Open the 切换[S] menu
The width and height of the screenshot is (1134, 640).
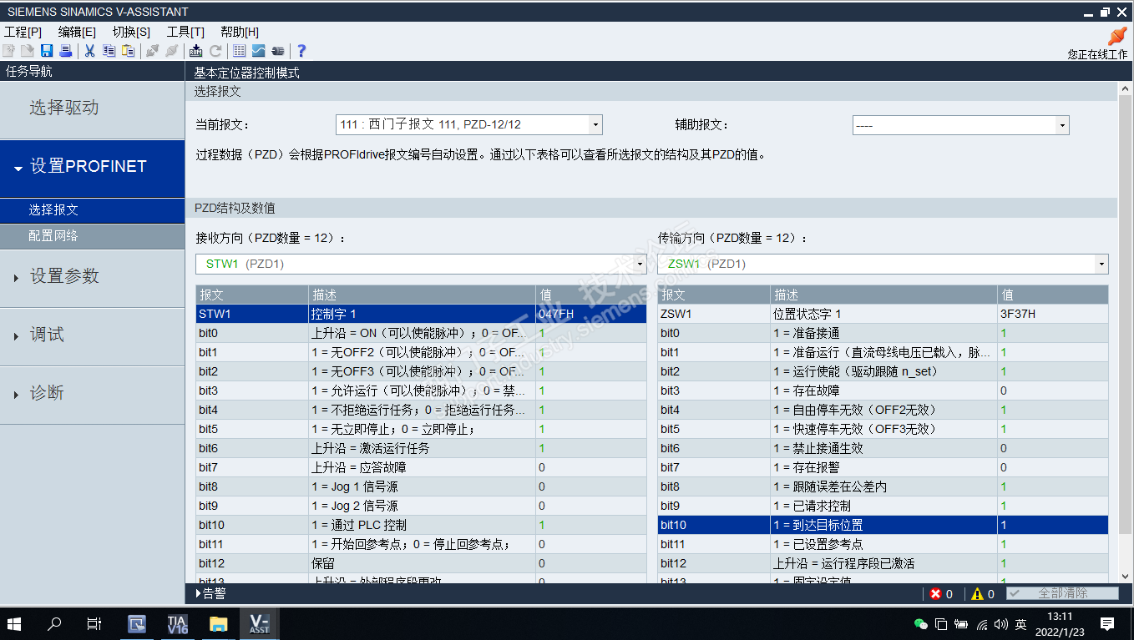131,32
